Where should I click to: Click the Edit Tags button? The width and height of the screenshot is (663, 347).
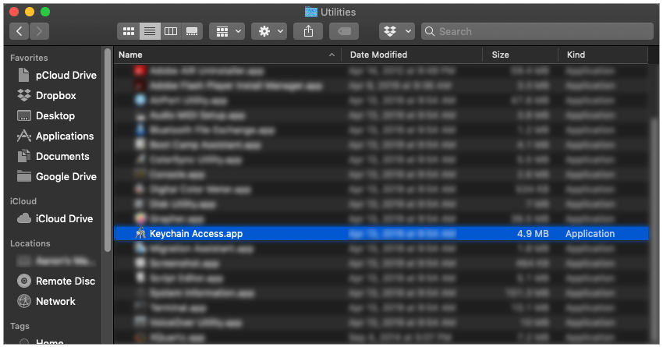tap(344, 31)
